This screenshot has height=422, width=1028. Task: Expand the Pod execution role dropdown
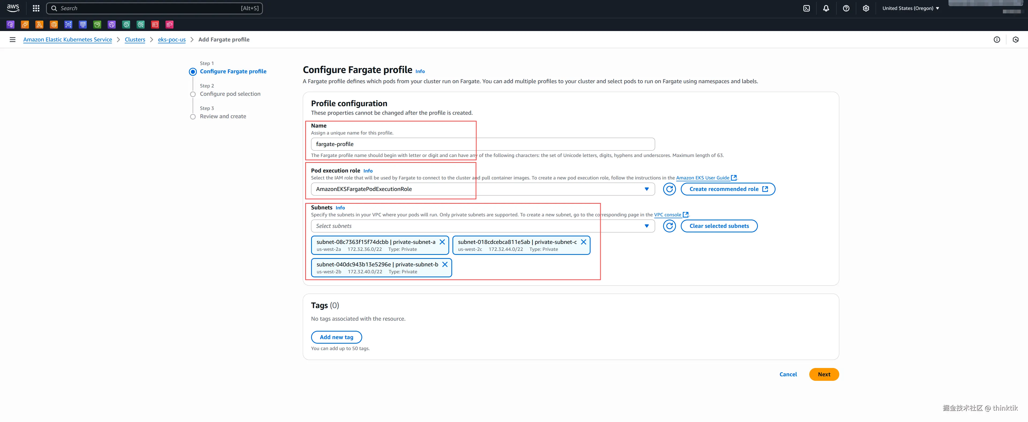(x=646, y=189)
